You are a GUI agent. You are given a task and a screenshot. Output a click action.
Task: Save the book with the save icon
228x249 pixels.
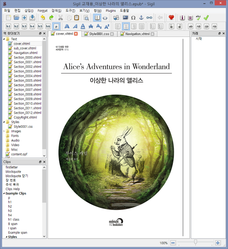click(32, 17)
